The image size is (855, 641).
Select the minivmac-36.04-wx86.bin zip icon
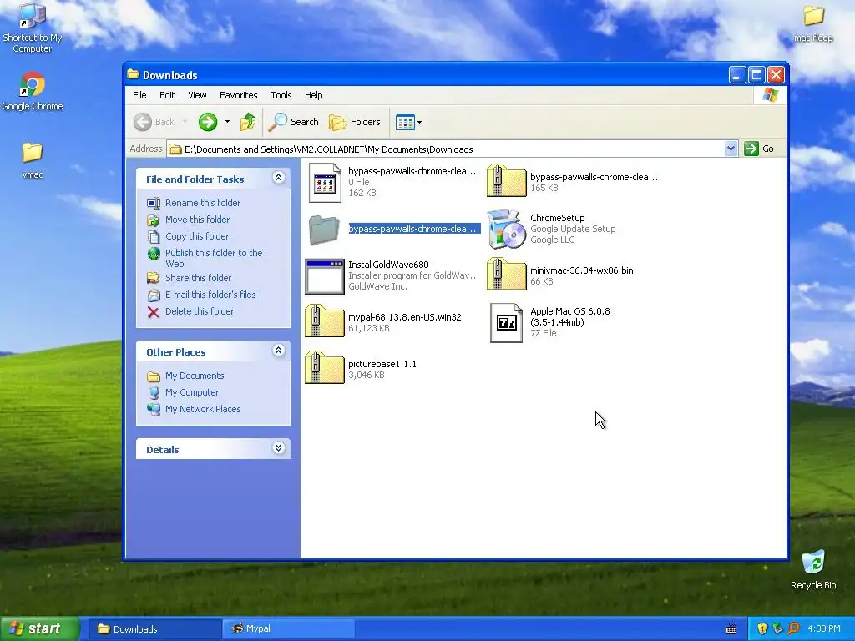pyautogui.click(x=506, y=274)
